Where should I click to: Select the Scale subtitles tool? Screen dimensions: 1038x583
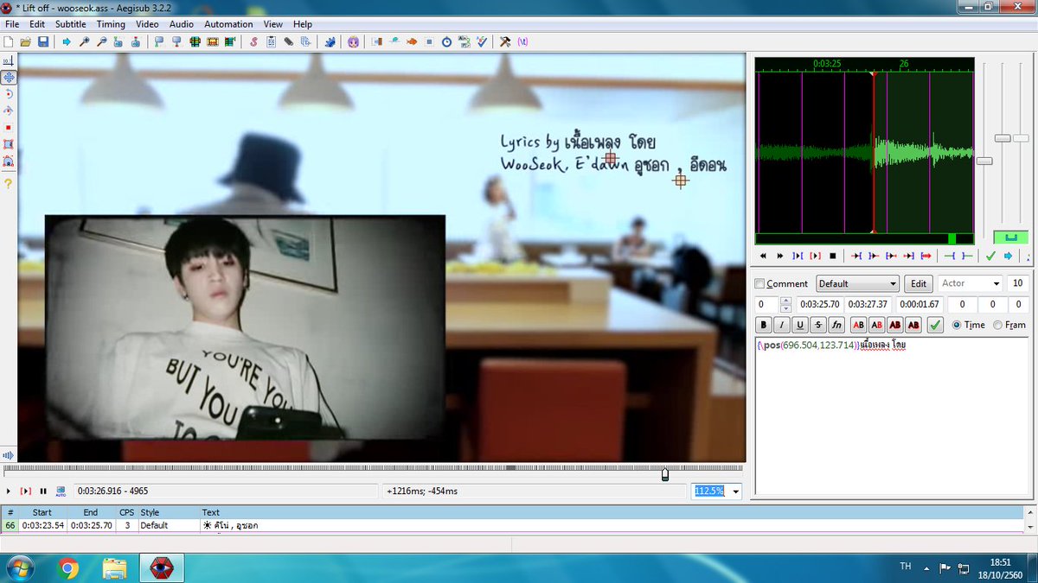(x=9, y=128)
